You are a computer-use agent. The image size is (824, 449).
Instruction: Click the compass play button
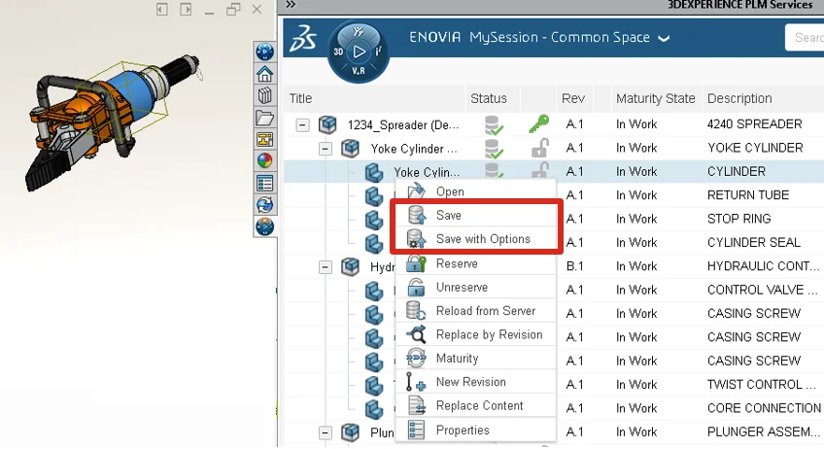[359, 52]
